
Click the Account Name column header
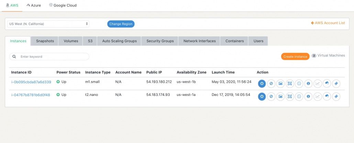tap(129, 72)
